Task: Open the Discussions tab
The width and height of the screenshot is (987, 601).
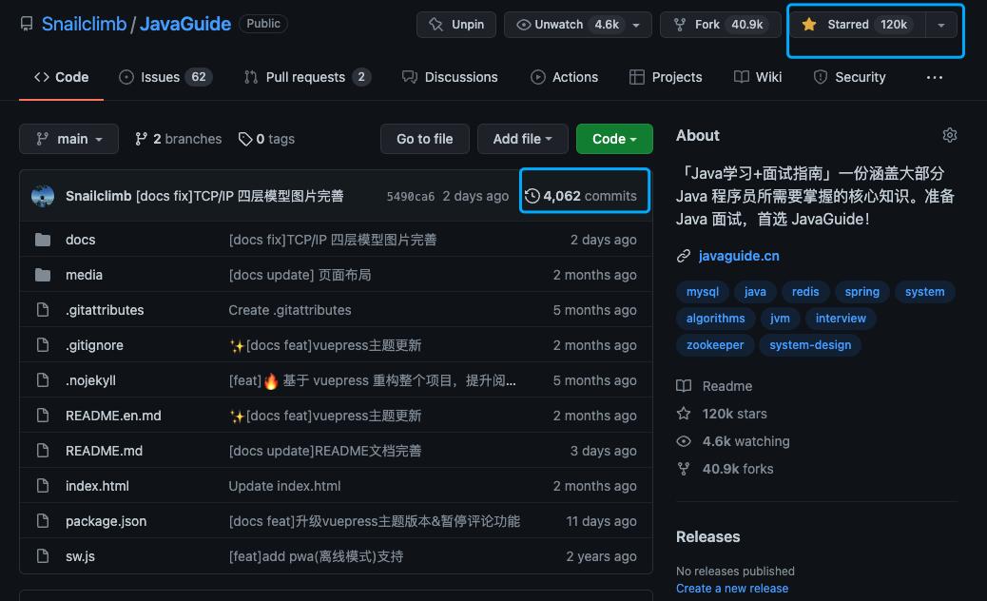Action: click(450, 77)
